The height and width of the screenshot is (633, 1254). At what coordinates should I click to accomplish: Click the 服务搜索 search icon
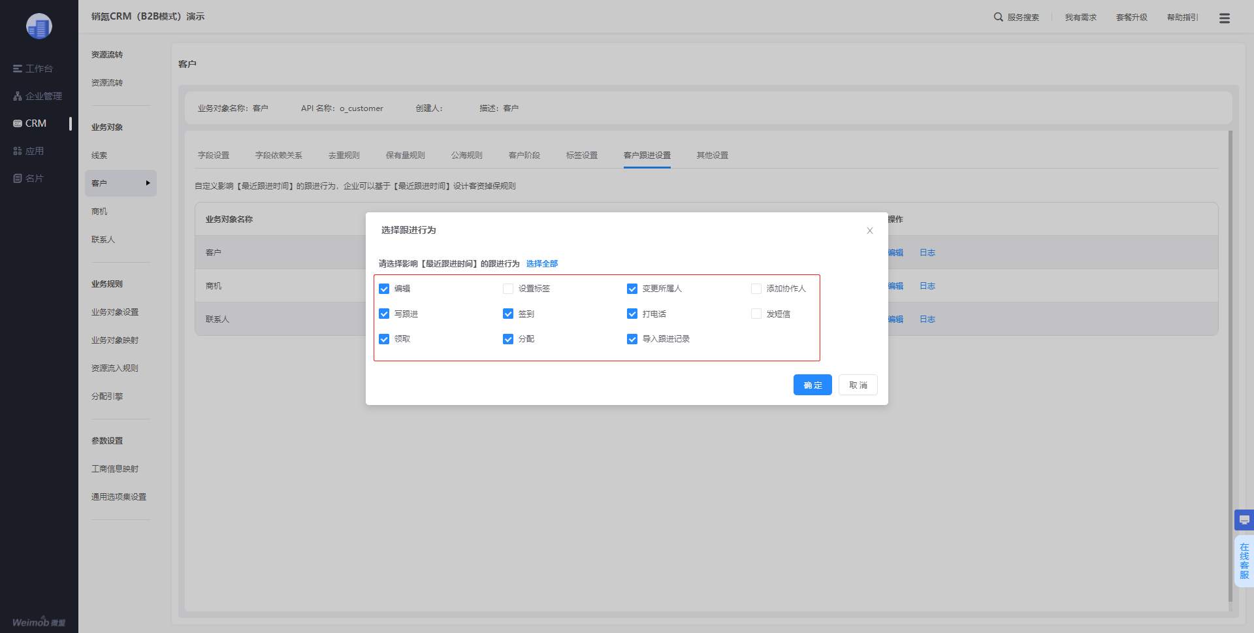(999, 17)
